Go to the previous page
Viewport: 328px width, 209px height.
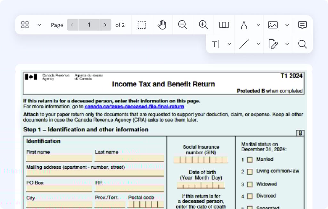72,25
